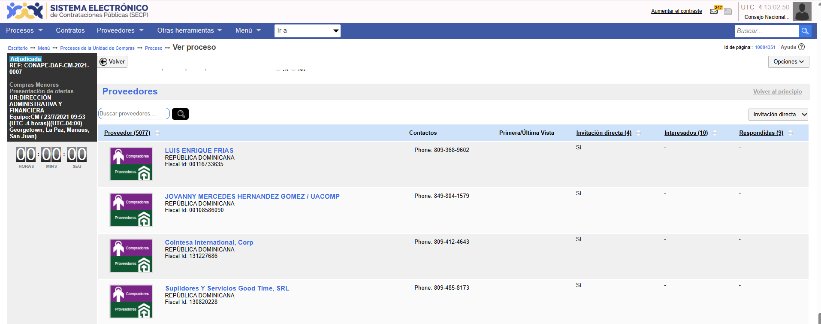Expand the Invitación directa filter dropdown
The height and width of the screenshot is (324, 821).
[x=778, y=115]
